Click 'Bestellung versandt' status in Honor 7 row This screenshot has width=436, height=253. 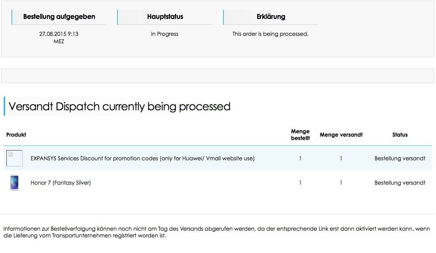point(400,183)
